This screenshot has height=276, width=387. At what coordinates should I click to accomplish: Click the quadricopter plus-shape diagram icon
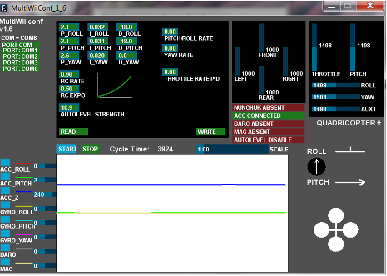tap(336, 230)
